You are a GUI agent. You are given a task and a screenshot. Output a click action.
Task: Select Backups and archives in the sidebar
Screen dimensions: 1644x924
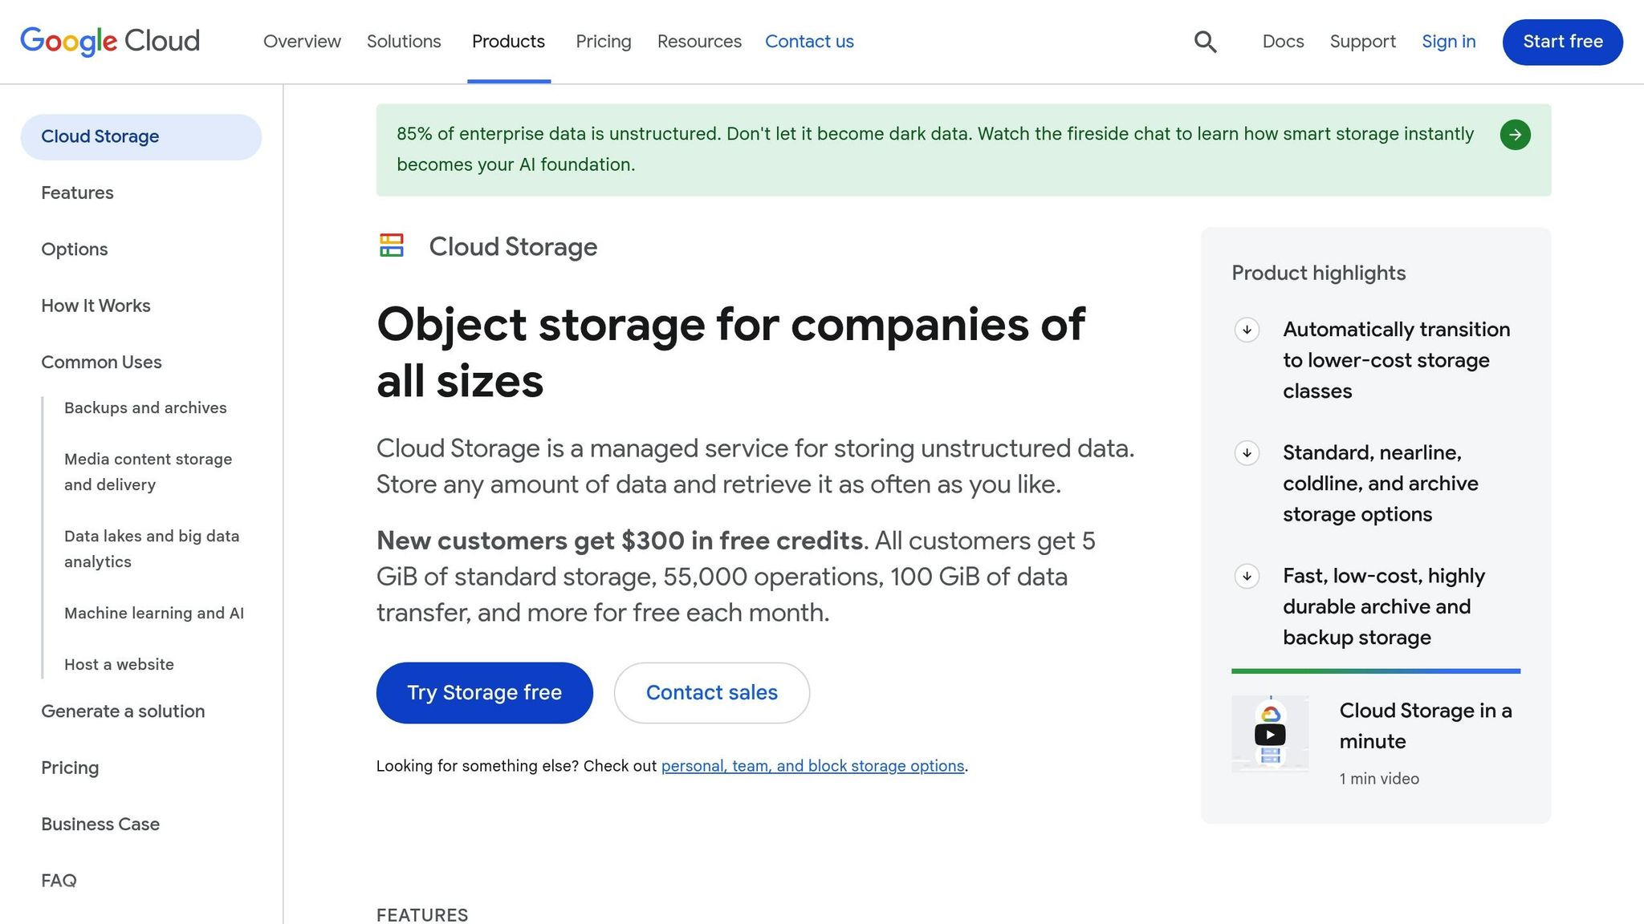click(x=144, y=407)
